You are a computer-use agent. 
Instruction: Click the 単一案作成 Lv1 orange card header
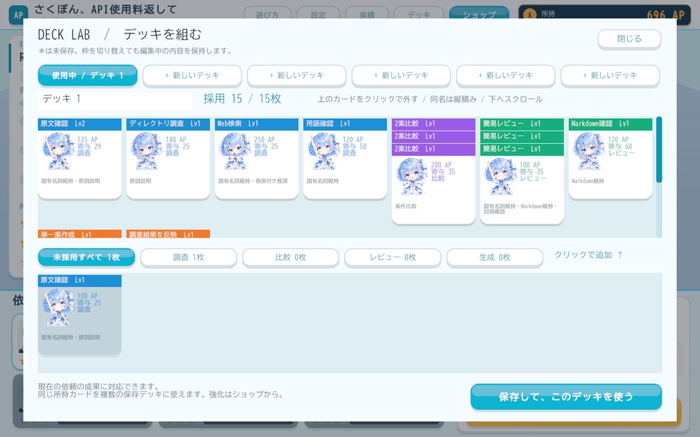[x=79, y=234]
